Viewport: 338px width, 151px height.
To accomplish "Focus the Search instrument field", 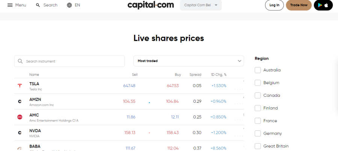I will pos(69,61).
